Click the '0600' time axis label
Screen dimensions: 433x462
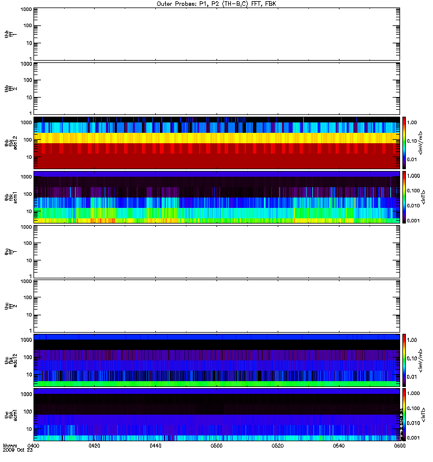point(400,445)
